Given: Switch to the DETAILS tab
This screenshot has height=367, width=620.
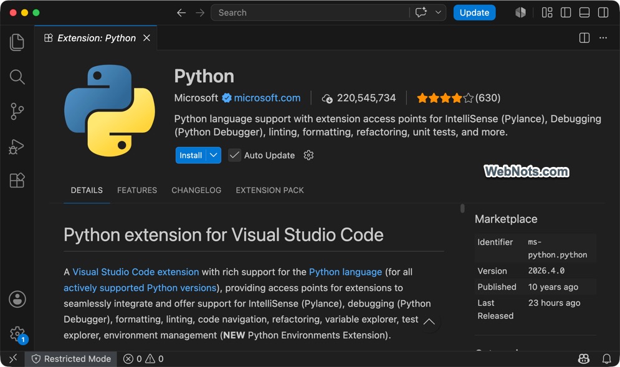Looking at the screenshot, I should (x=87, y=190).
